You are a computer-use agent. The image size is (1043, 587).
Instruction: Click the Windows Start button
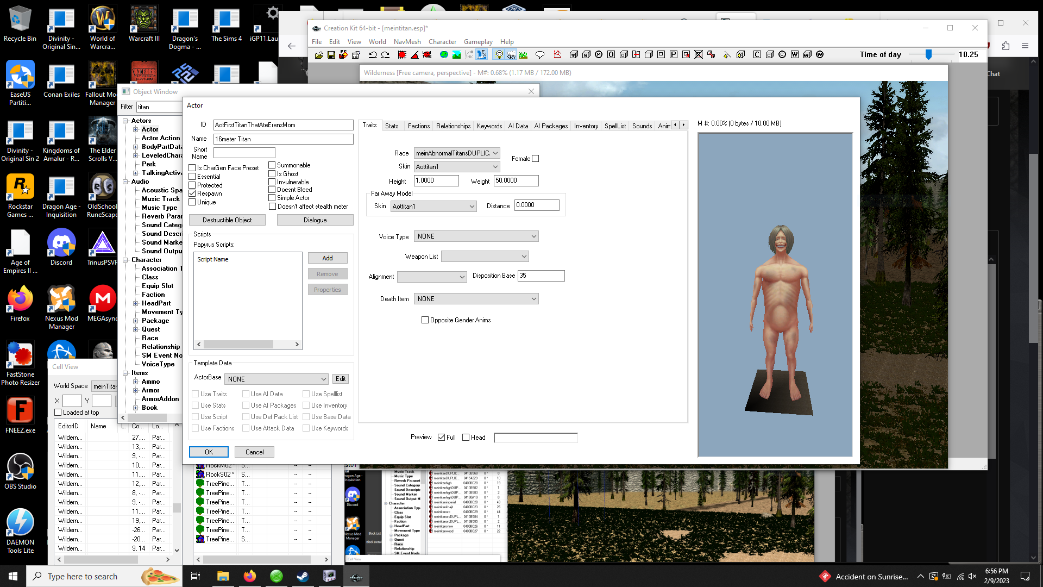tap(13, 576)
